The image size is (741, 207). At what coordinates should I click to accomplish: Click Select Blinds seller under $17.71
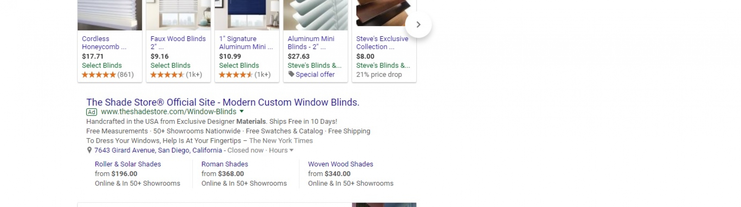click(102, 66)
